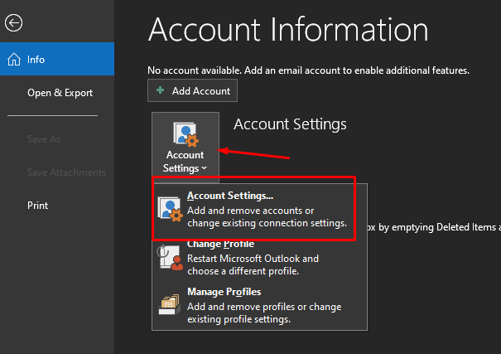Expand the Account Settings dropdown chevron
This screenshot has height=354, width=501.
click(205, 168)
